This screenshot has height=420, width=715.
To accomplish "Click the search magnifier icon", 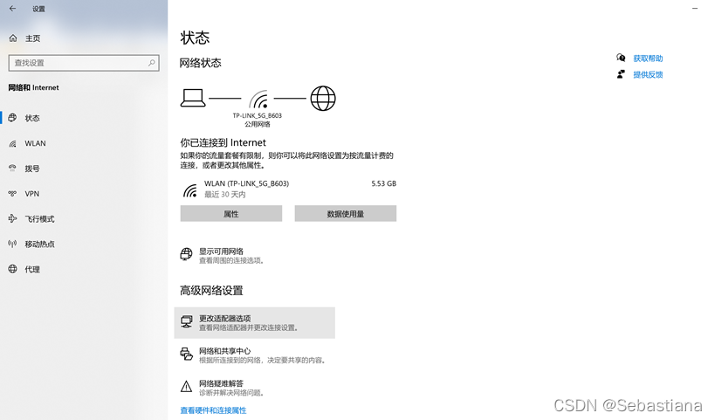I will [x=151, y=63].
